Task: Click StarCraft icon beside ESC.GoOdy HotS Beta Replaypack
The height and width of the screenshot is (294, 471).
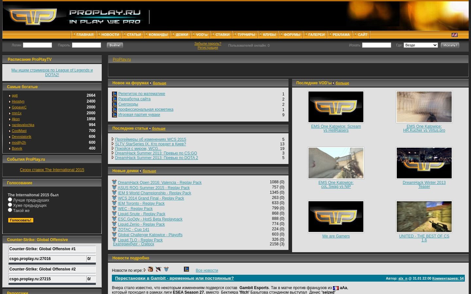Action: pyautogui.click(x=114, y=219)
